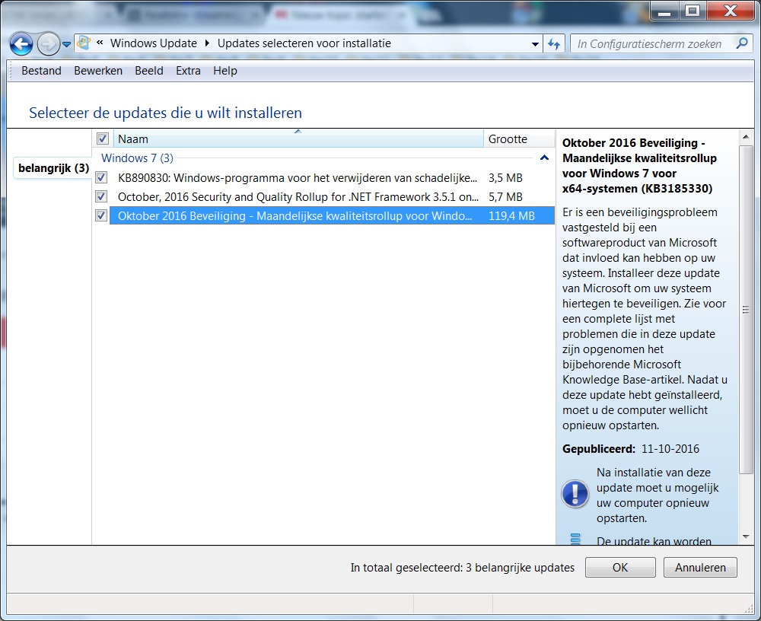Viewport: 761px width, 621px height.
Task: Click the Selecteer de updates die u wilt installeren heading
Action: pyautogui.click(x=165, y=113)
